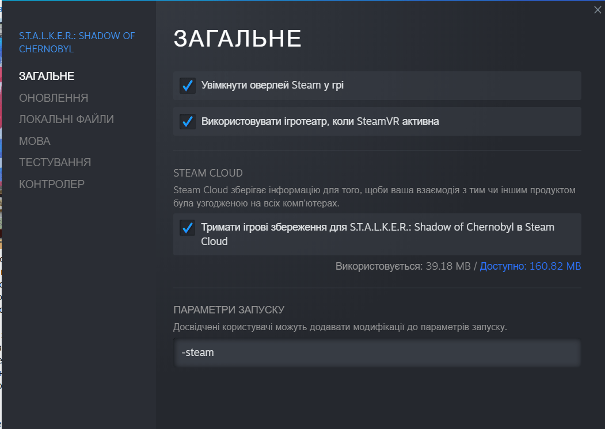Click the S.T.A.L.K.E.R.: Shadow of Chernobyl title link
Viewport: 605px width, 429px height.
[x=77, y=43]
